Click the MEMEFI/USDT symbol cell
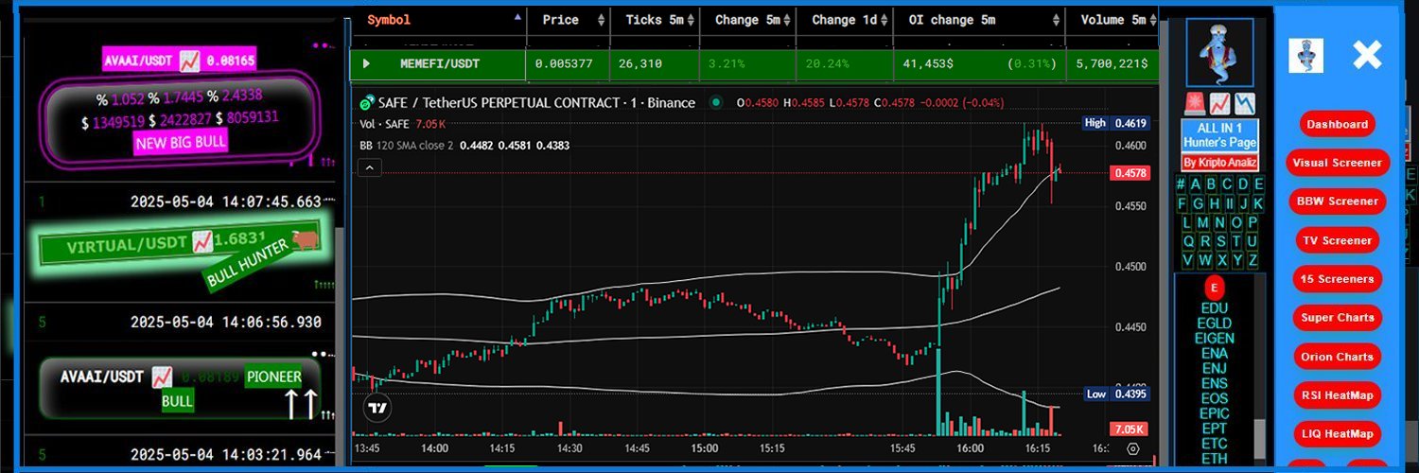This screenshot has height=473, width=1419. click(x=440, y=64)
